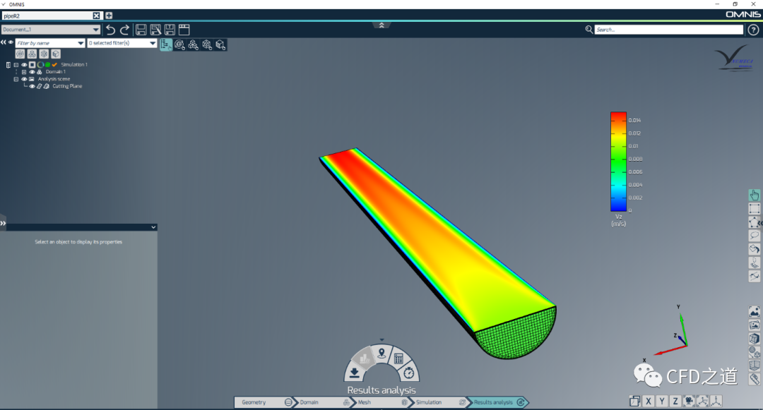This screenshot has height=410, width=763.
Task: Click the calculator wheel icon
Action: pyautogui.click(x=398, y=359)
